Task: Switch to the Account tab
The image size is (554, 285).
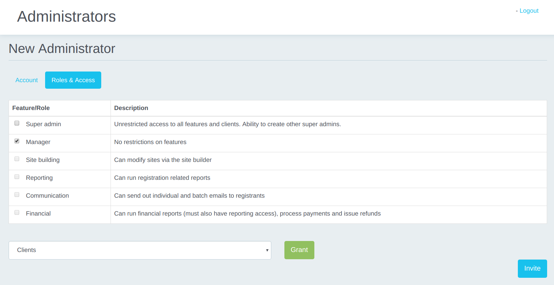Action: click(27, 80)
